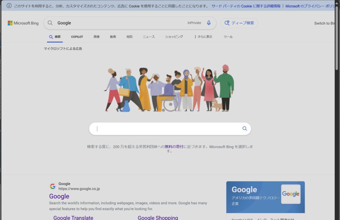Click the info icon in cookie banner
Image resolution: width=340 pixels, height=220 pixels.
(x=9, y=6)
